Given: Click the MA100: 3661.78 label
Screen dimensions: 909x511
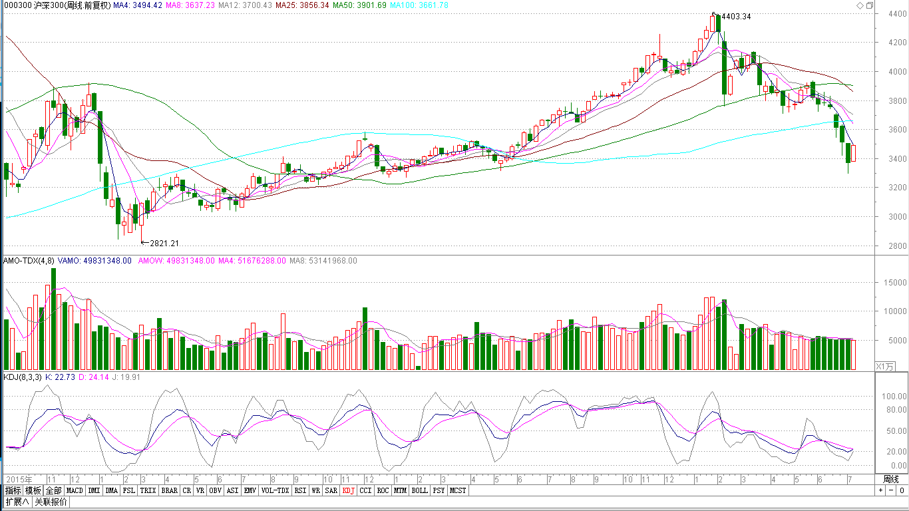Looking at the screenshot, I should (x=419, y=5).
